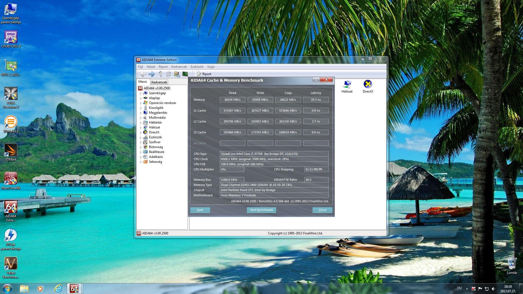This screenshot has width=523, height=294.
Task: Open the Hálózat icon in the right pane
Action: tap(347, 87)
